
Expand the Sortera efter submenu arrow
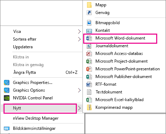click(79, 39)
